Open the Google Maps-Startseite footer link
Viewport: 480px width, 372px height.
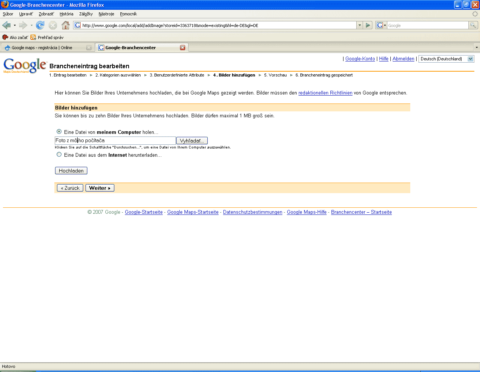click(x=193, y=212)
